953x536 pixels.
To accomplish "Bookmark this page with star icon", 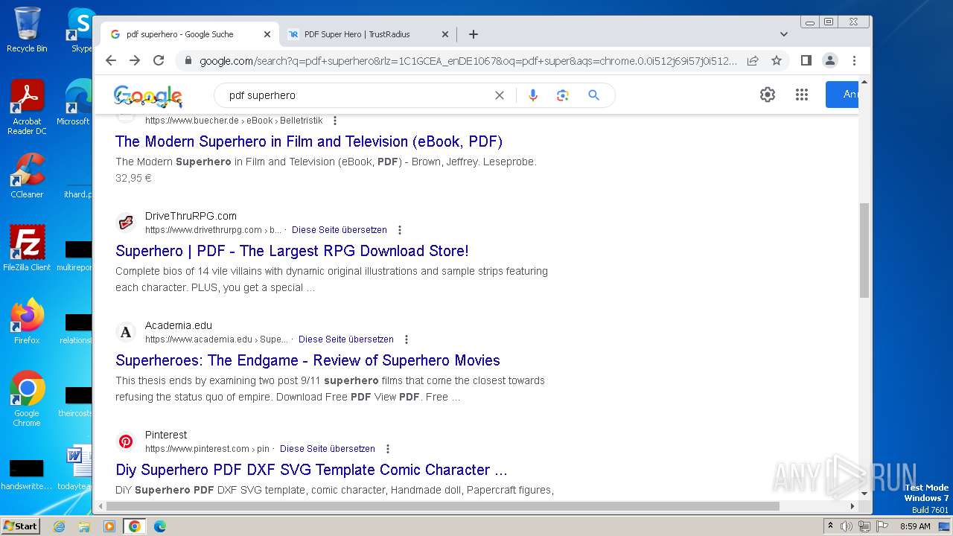I will (x=777, y=60).
